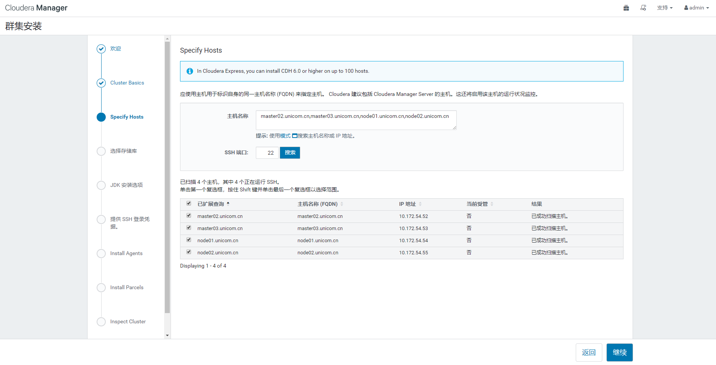Click the FQDN cell node01.unicom.cn
716x365 pixels.
pyautogui.click(x=318, y=241)
